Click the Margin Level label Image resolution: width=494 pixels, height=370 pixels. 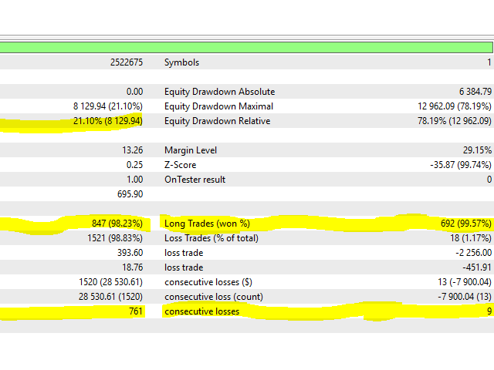tap(191, 150)
